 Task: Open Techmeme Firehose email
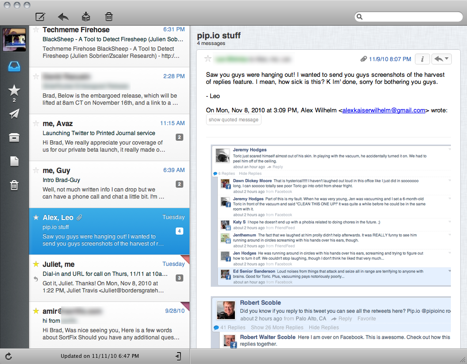(x=109, y=46)
